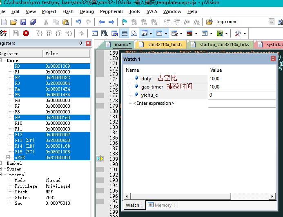Screen dimensions: 283x217
Task: Expand the xPSR register node
Action: 8,157
